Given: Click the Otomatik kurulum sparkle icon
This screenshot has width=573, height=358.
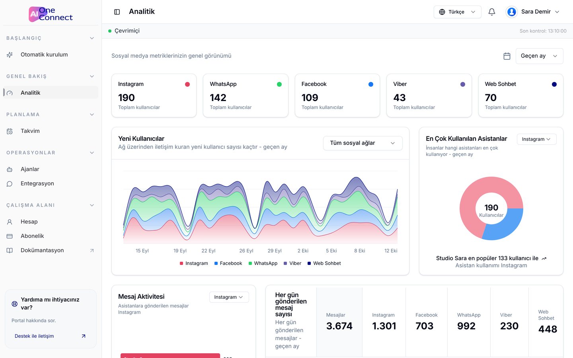Looking at the screenshot, I should 10,55.
